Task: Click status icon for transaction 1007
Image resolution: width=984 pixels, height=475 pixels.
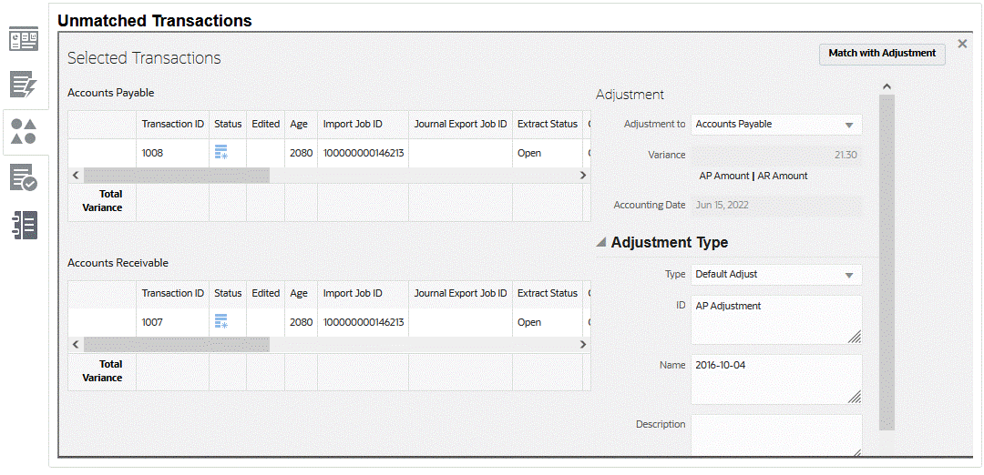Action: click(220, 322)
